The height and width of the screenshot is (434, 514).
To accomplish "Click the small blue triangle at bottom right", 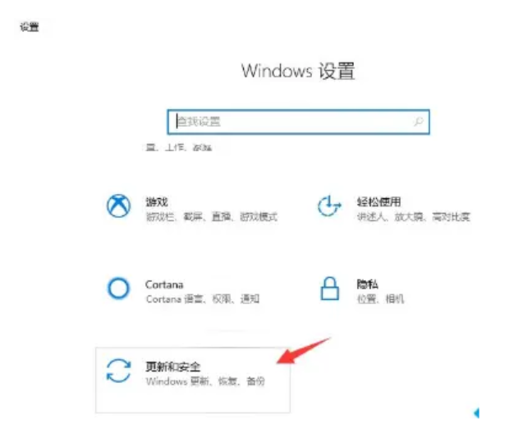I will click(476, 413).
